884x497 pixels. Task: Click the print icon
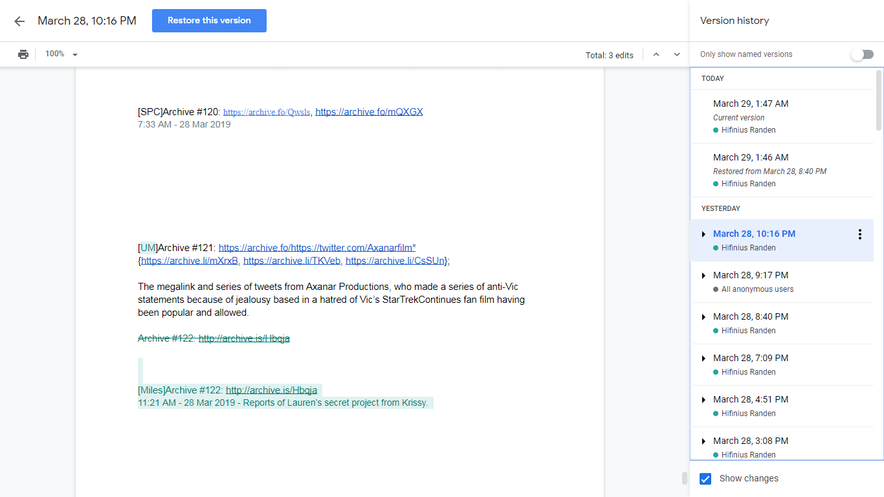point(23,54)
